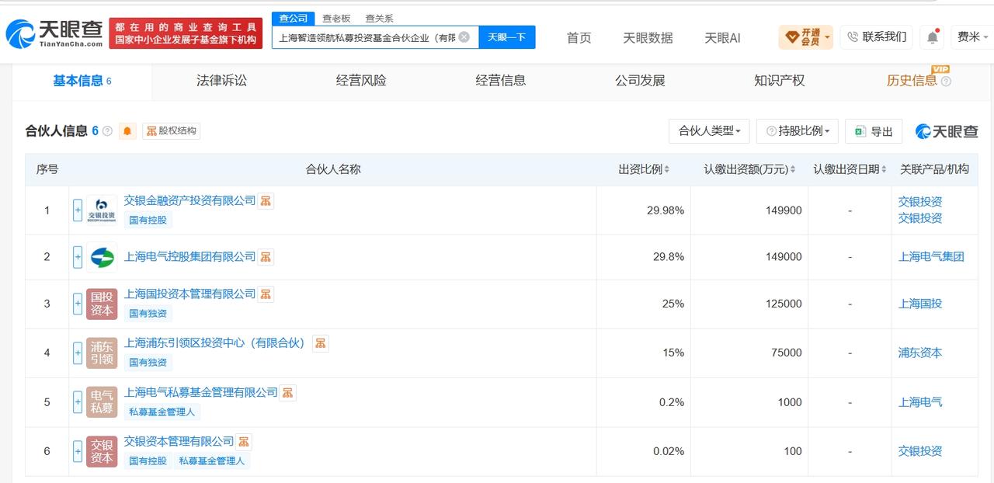
Task: Switch to the 法律诉讼 tab
Action: [221, 80]
